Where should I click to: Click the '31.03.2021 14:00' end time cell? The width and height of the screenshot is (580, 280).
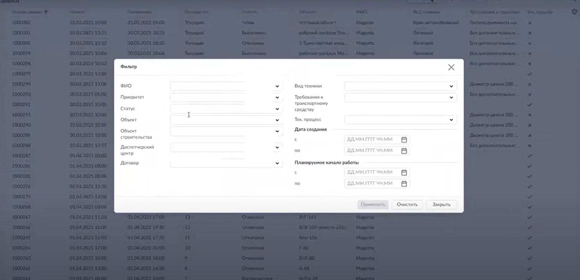tap(146, 22)
